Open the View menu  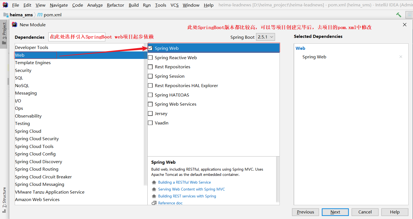pyautogui.click(x=40, y=5)
